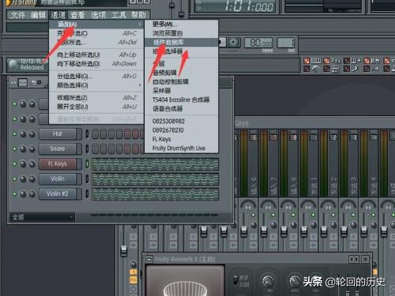395x296 pixels.
Task: Open the 全部 channel filter dropdown
Action: click(x=43, y=217)
